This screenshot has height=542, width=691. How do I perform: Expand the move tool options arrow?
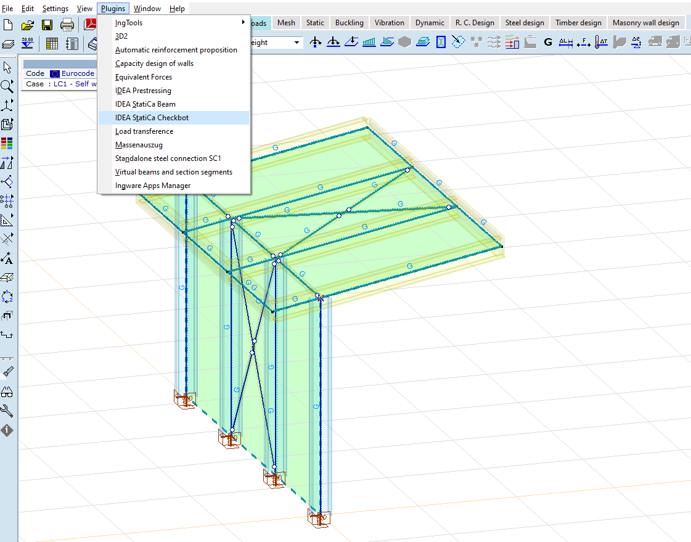tap(13, 101)
